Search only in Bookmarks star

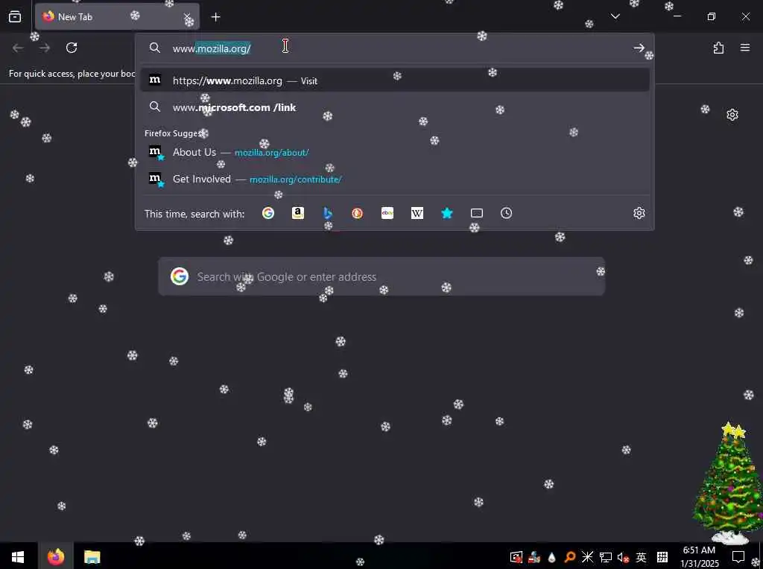pos(447,213)
